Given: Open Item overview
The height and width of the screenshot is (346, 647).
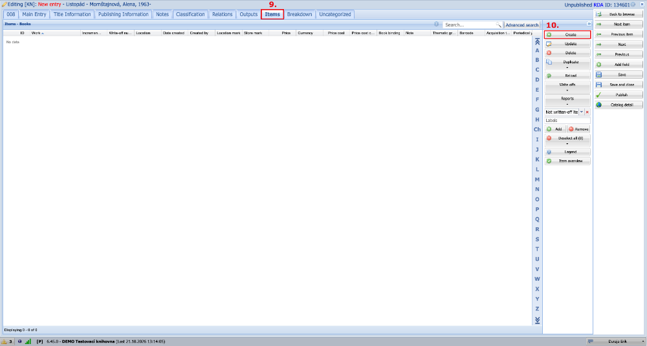Looking at the screenshot, I should pos(567,161).
